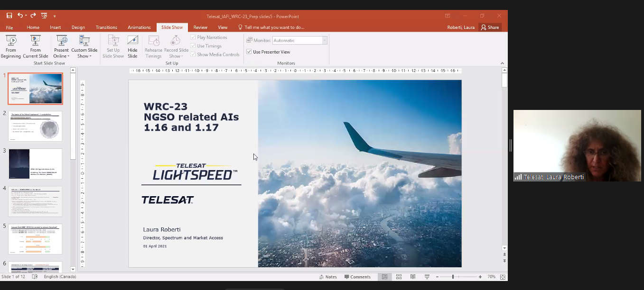Switch to Slide Sorter view icon

tap(399, 277)
